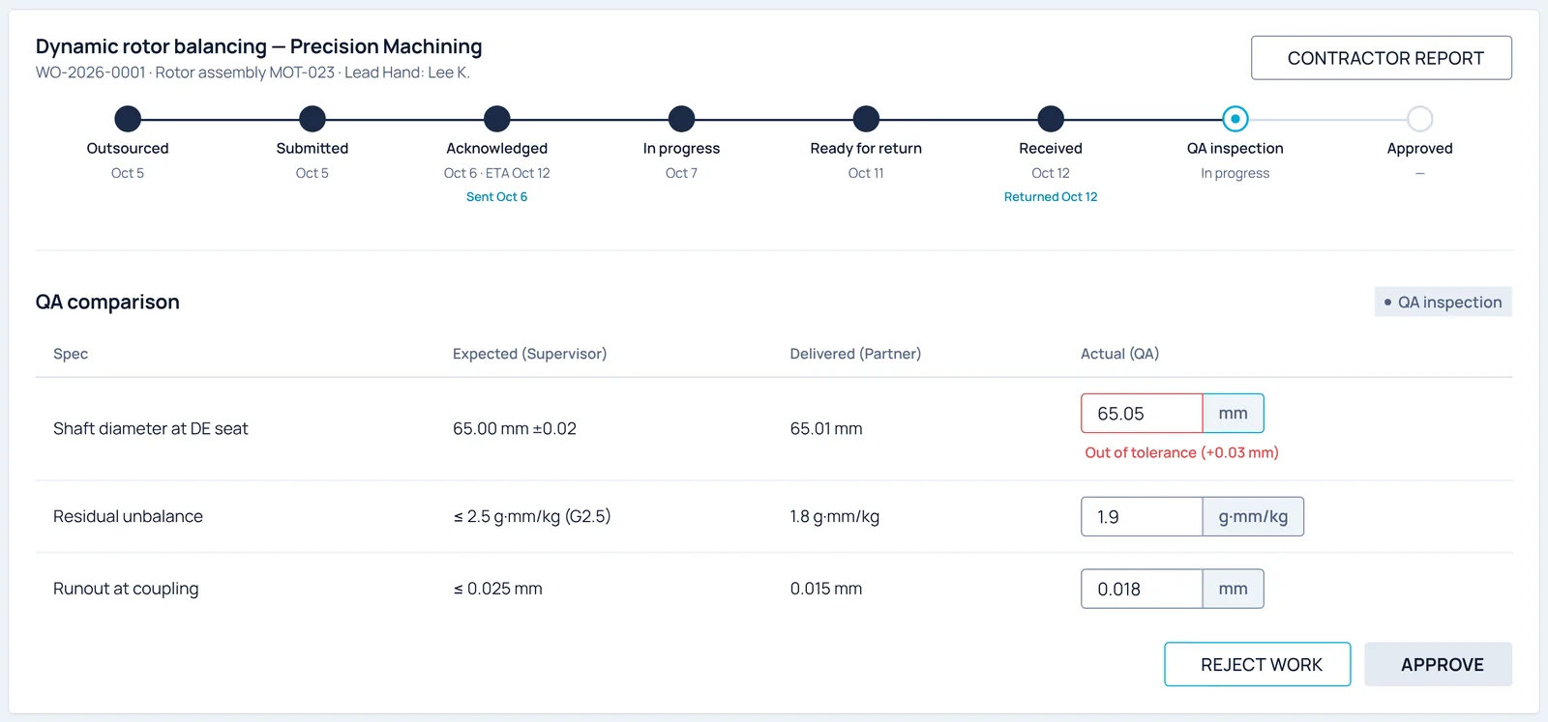
Task: Click the mm unit beside 0.018
Action: tap(1233, 589)
